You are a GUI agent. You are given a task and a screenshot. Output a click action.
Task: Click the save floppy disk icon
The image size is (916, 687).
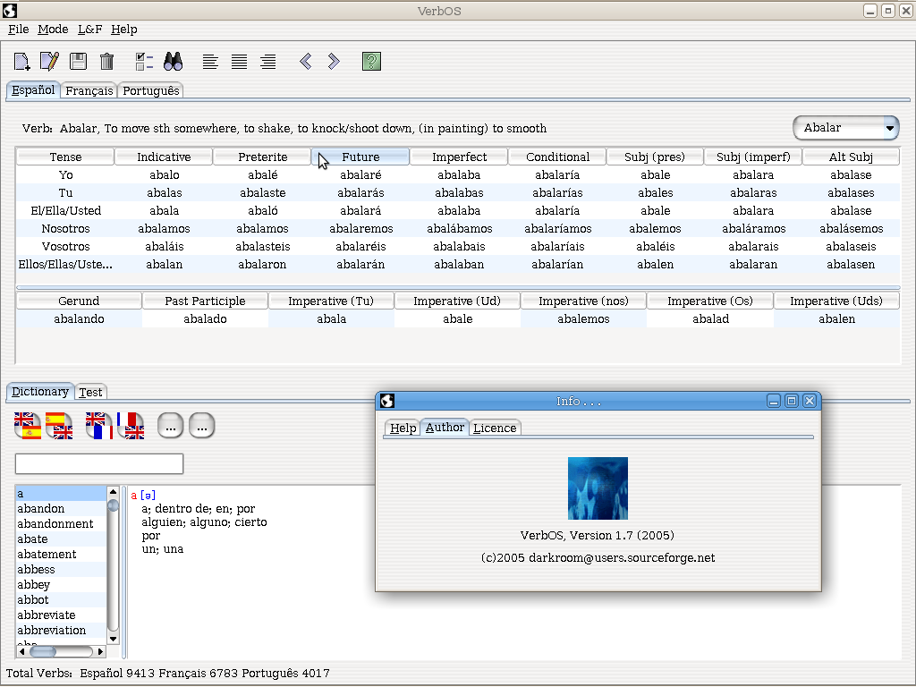[79, 62]
